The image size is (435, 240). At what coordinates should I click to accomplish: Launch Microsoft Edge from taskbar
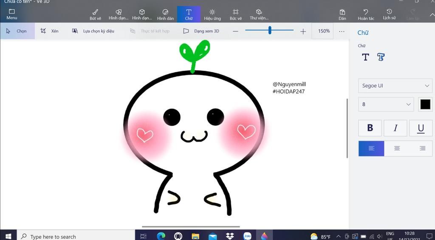(x=161, y=236)
